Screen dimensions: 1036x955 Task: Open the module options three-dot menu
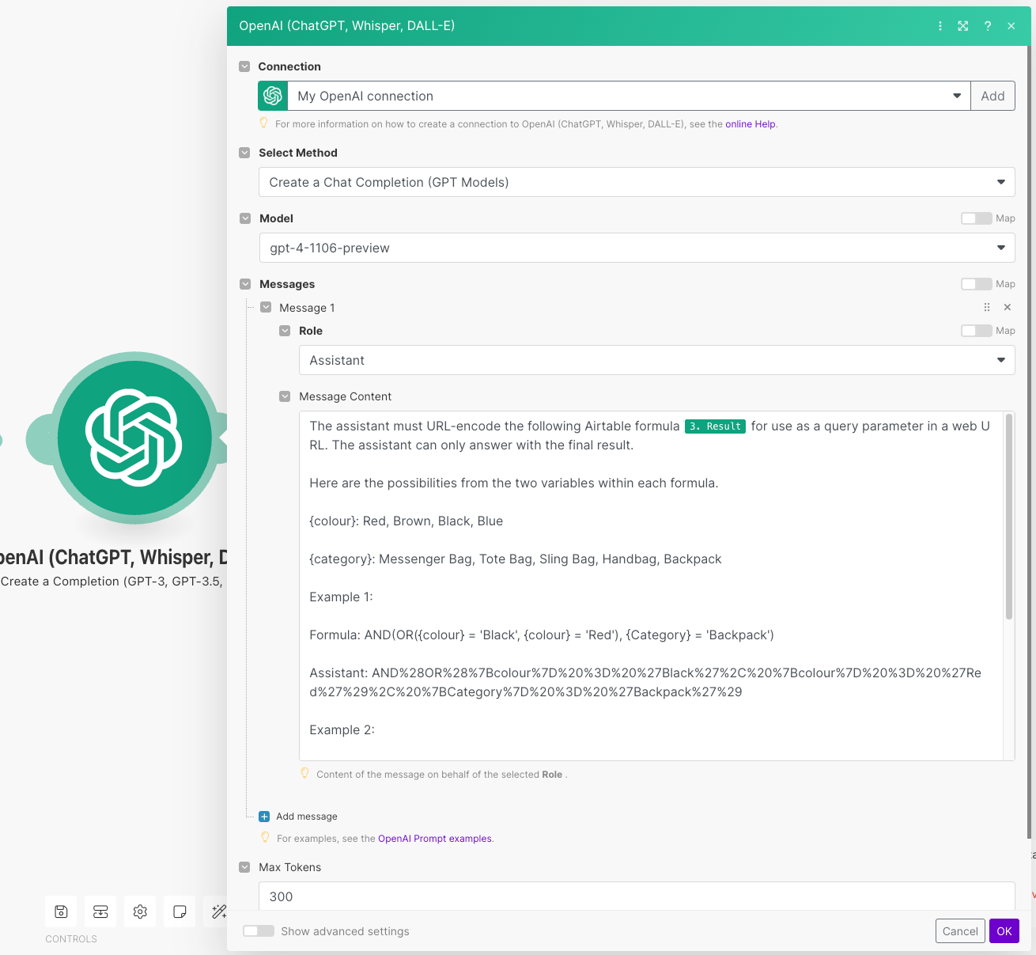pyautogui.click(x=940, y=26)
